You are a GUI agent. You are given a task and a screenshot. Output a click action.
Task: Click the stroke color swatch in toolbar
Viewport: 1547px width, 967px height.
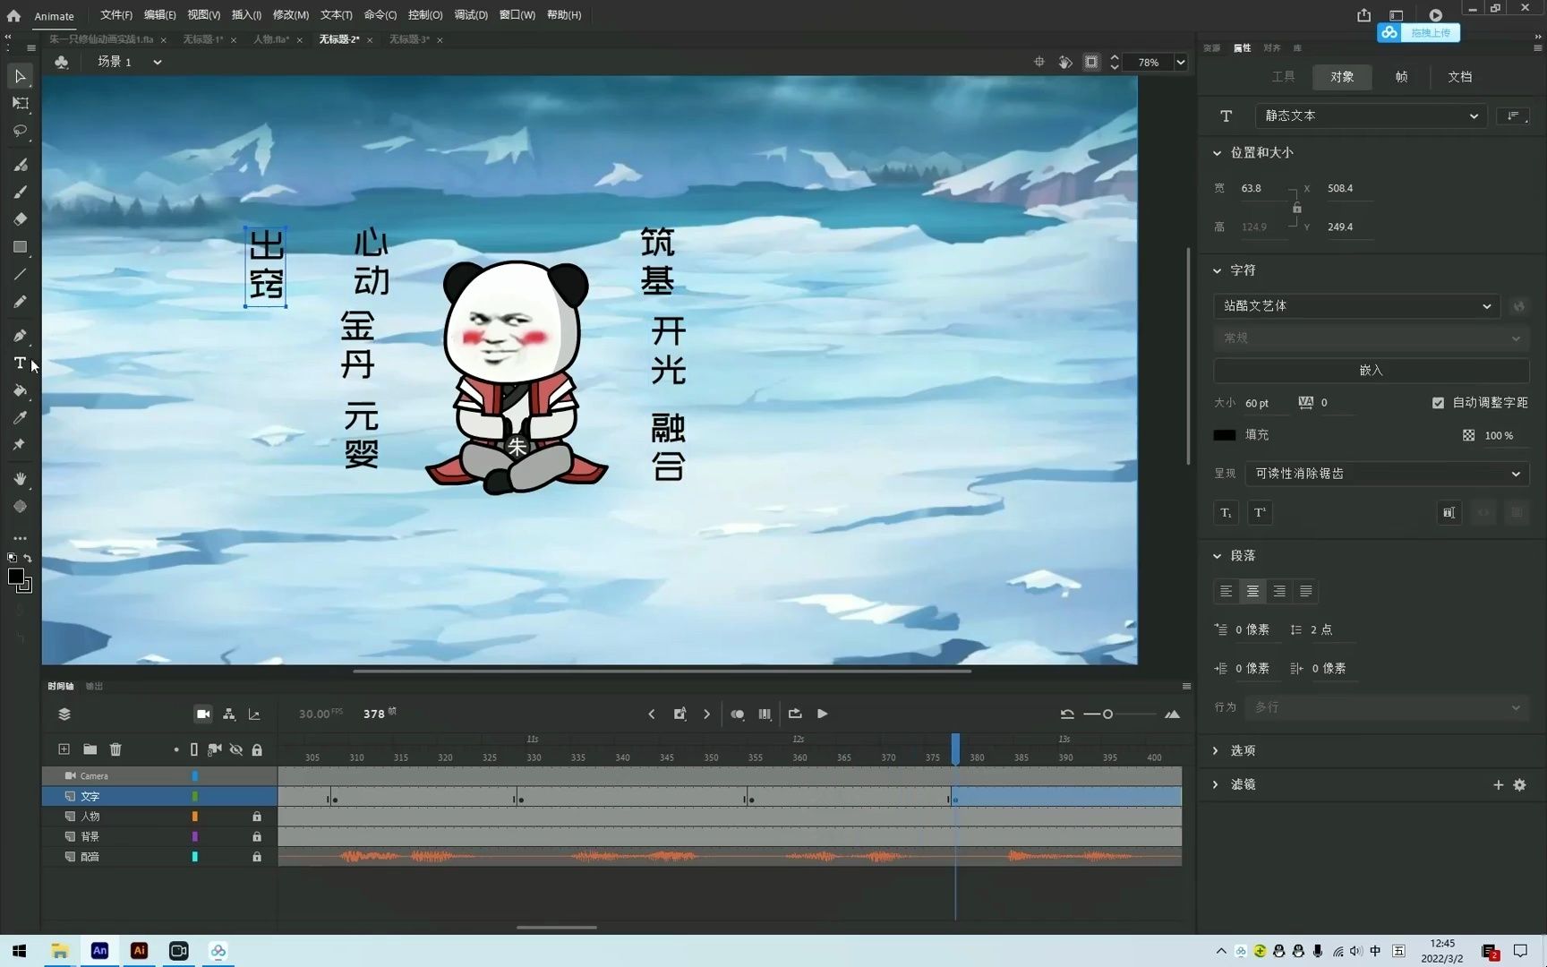click(23, 585)
